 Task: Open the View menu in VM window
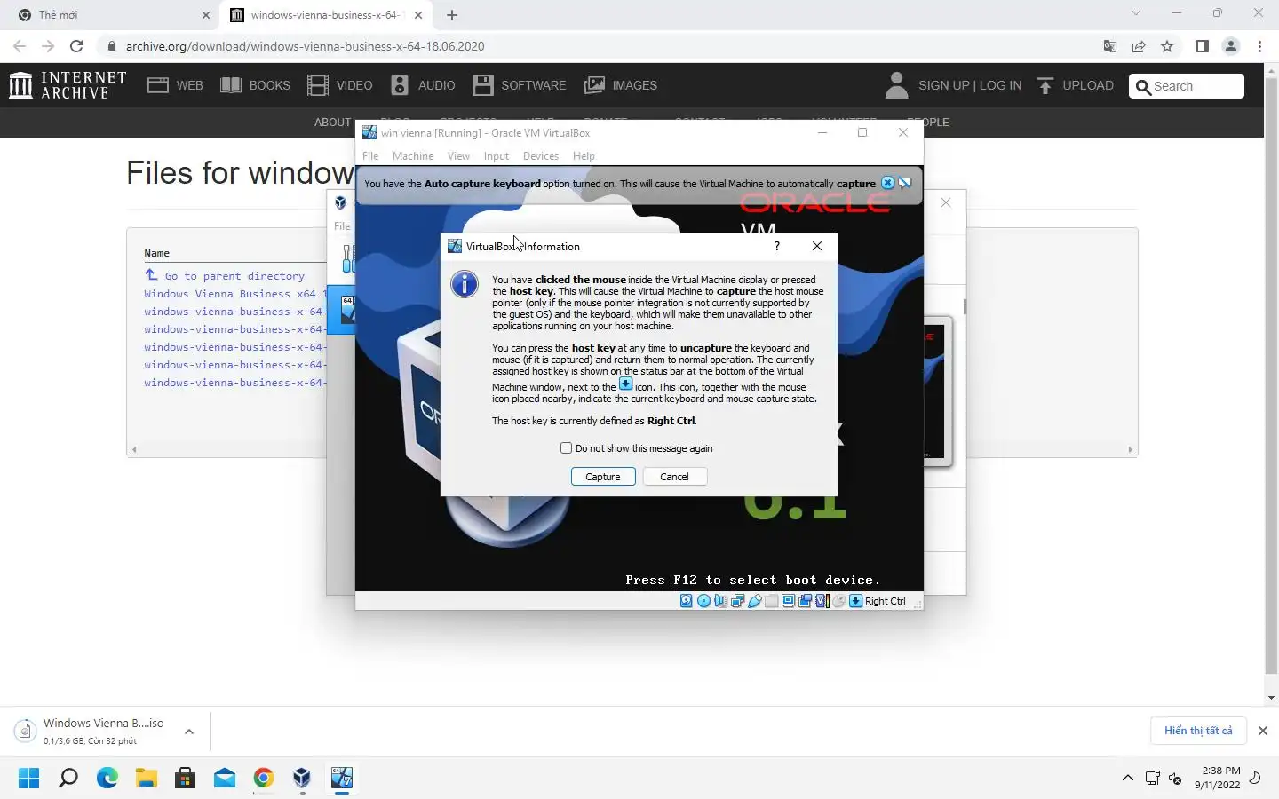pyautogui.click(x=458, y=156)
